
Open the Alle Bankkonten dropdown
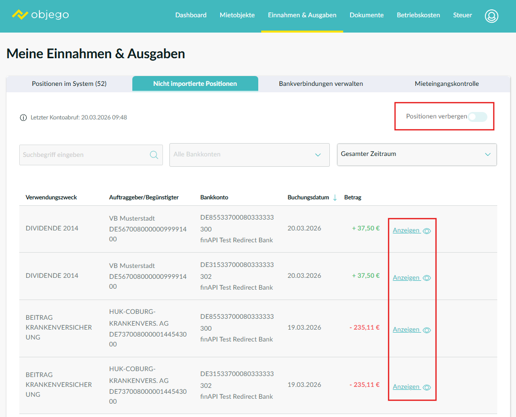[x=249, y=155]
